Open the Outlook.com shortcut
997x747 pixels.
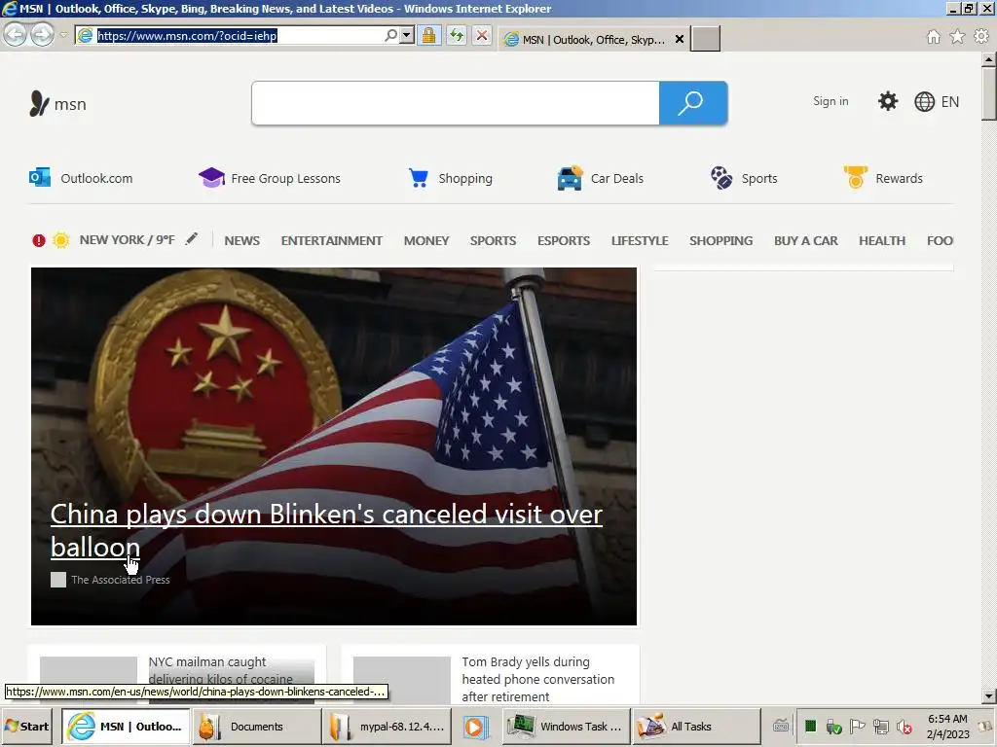pos(81,179)
